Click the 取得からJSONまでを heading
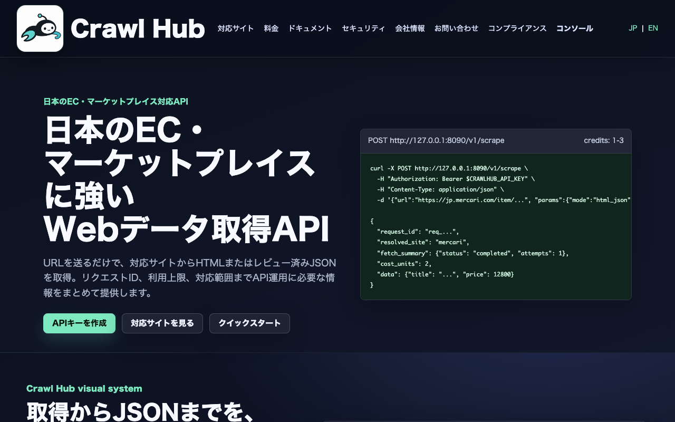The height and width of the screenshot is (422, 675). click(141, 412)
